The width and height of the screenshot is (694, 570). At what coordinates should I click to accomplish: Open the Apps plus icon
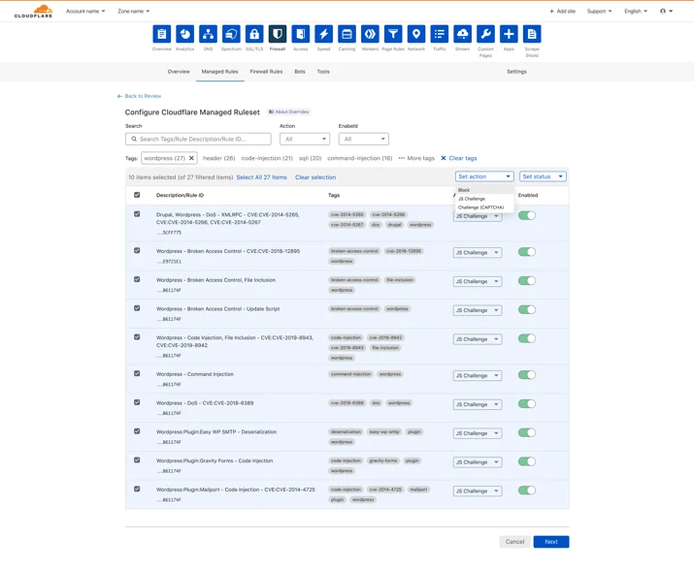tap(509, 34)
